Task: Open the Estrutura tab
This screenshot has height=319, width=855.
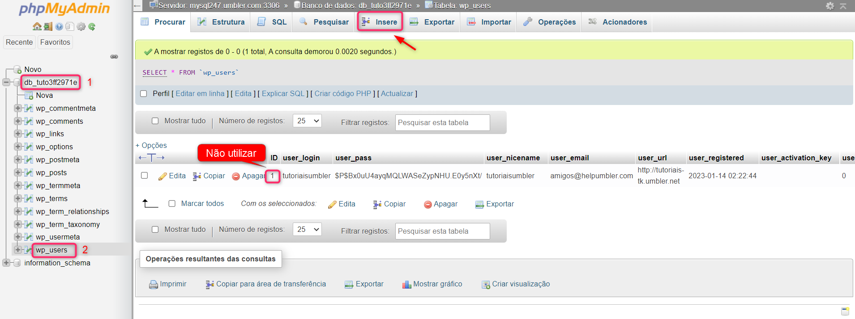Action: (222, 22)
